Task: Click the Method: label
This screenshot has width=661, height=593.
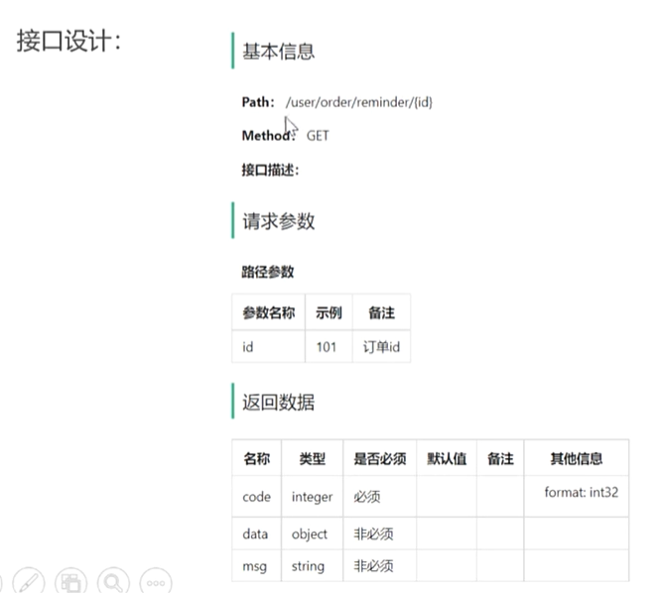Action: [268, 136]
